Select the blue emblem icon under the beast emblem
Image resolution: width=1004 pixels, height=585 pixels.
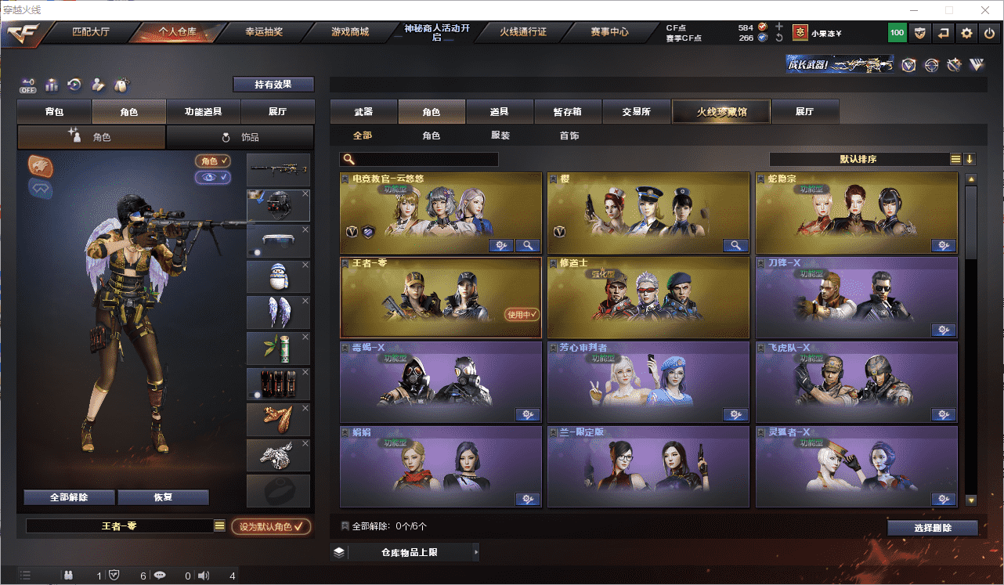click(x=41, y=188)
